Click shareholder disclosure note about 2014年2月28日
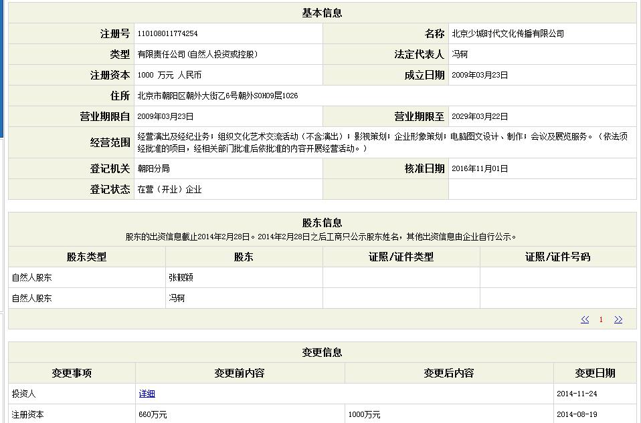641x423 pixels. point(321,237)
